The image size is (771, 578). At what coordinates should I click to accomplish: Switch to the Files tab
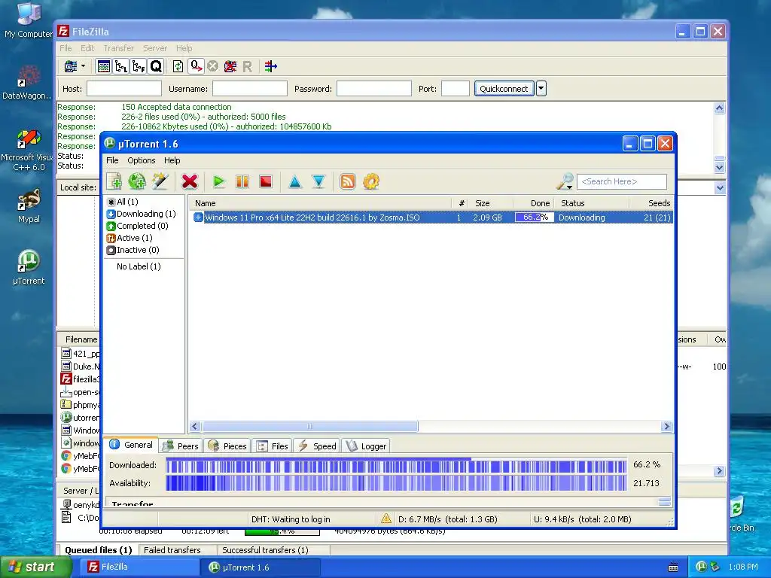[273, 446]
